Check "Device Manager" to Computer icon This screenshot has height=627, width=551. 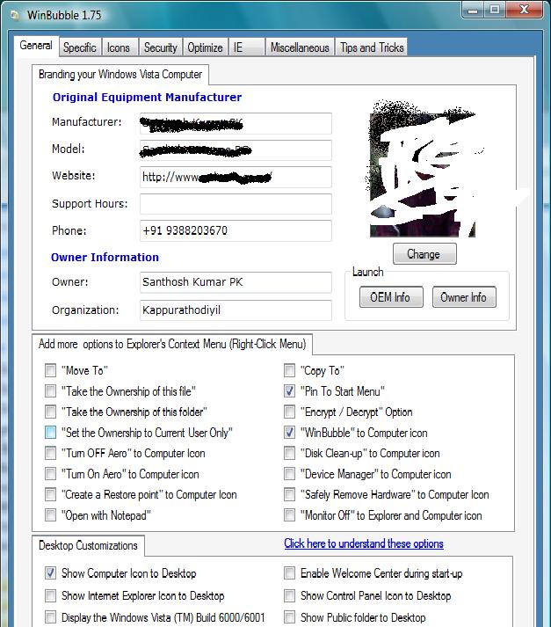[289, 474]
